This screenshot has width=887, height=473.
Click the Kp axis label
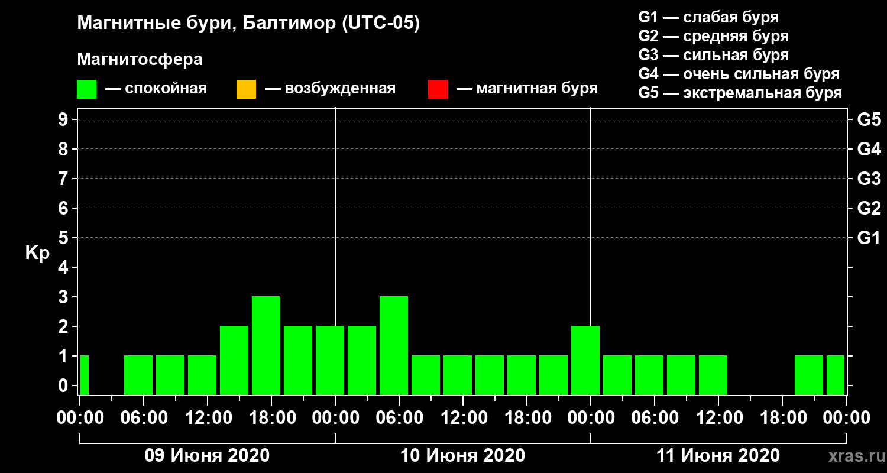(x=37, y=253)
